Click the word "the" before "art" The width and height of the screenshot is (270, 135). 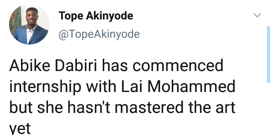tap(199, 107)
